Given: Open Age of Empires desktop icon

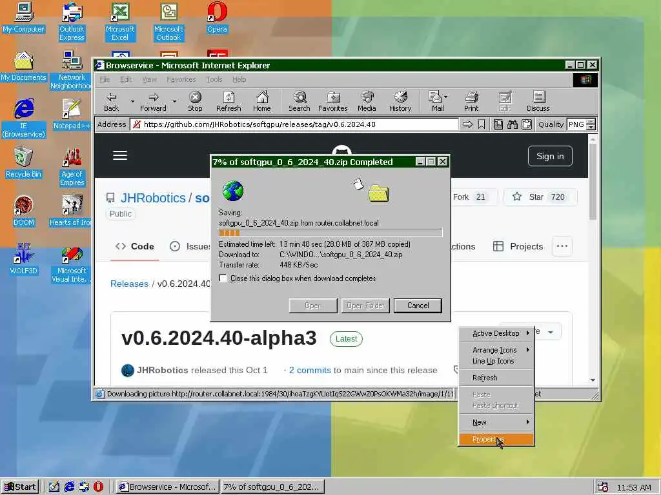Looking at the screenshot, I should tap(72, 167).
